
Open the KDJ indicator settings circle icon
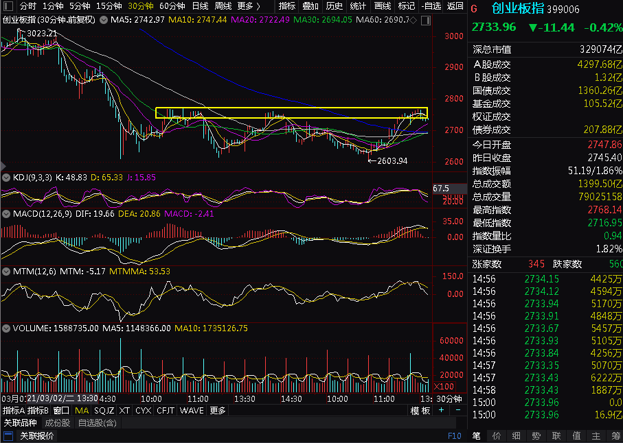point(6,178)
